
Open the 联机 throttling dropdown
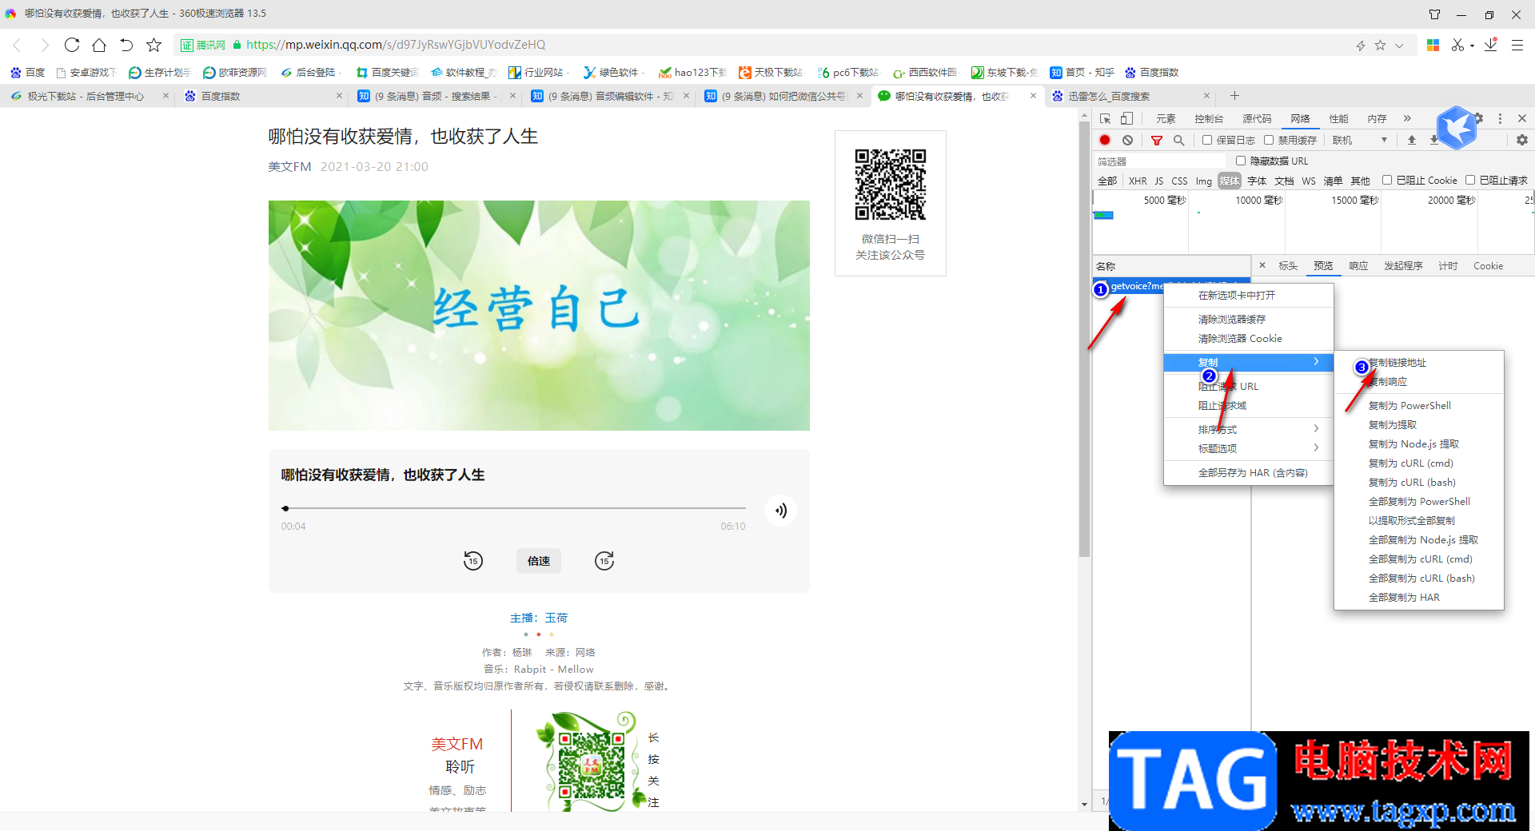(1360, 140)
